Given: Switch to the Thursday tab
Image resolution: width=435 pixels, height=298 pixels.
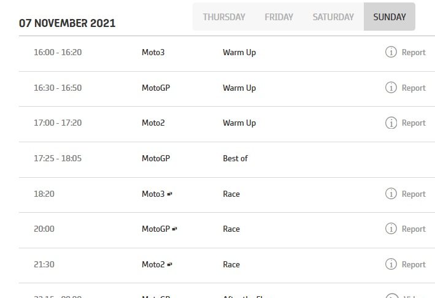Looking at the screenshot, I should point(224,17).
